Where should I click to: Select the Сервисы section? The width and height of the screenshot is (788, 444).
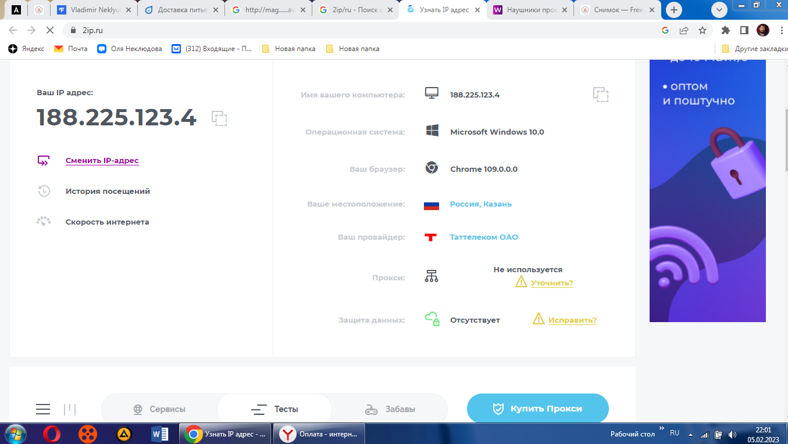pyautogui.click(x=159, y=409)
